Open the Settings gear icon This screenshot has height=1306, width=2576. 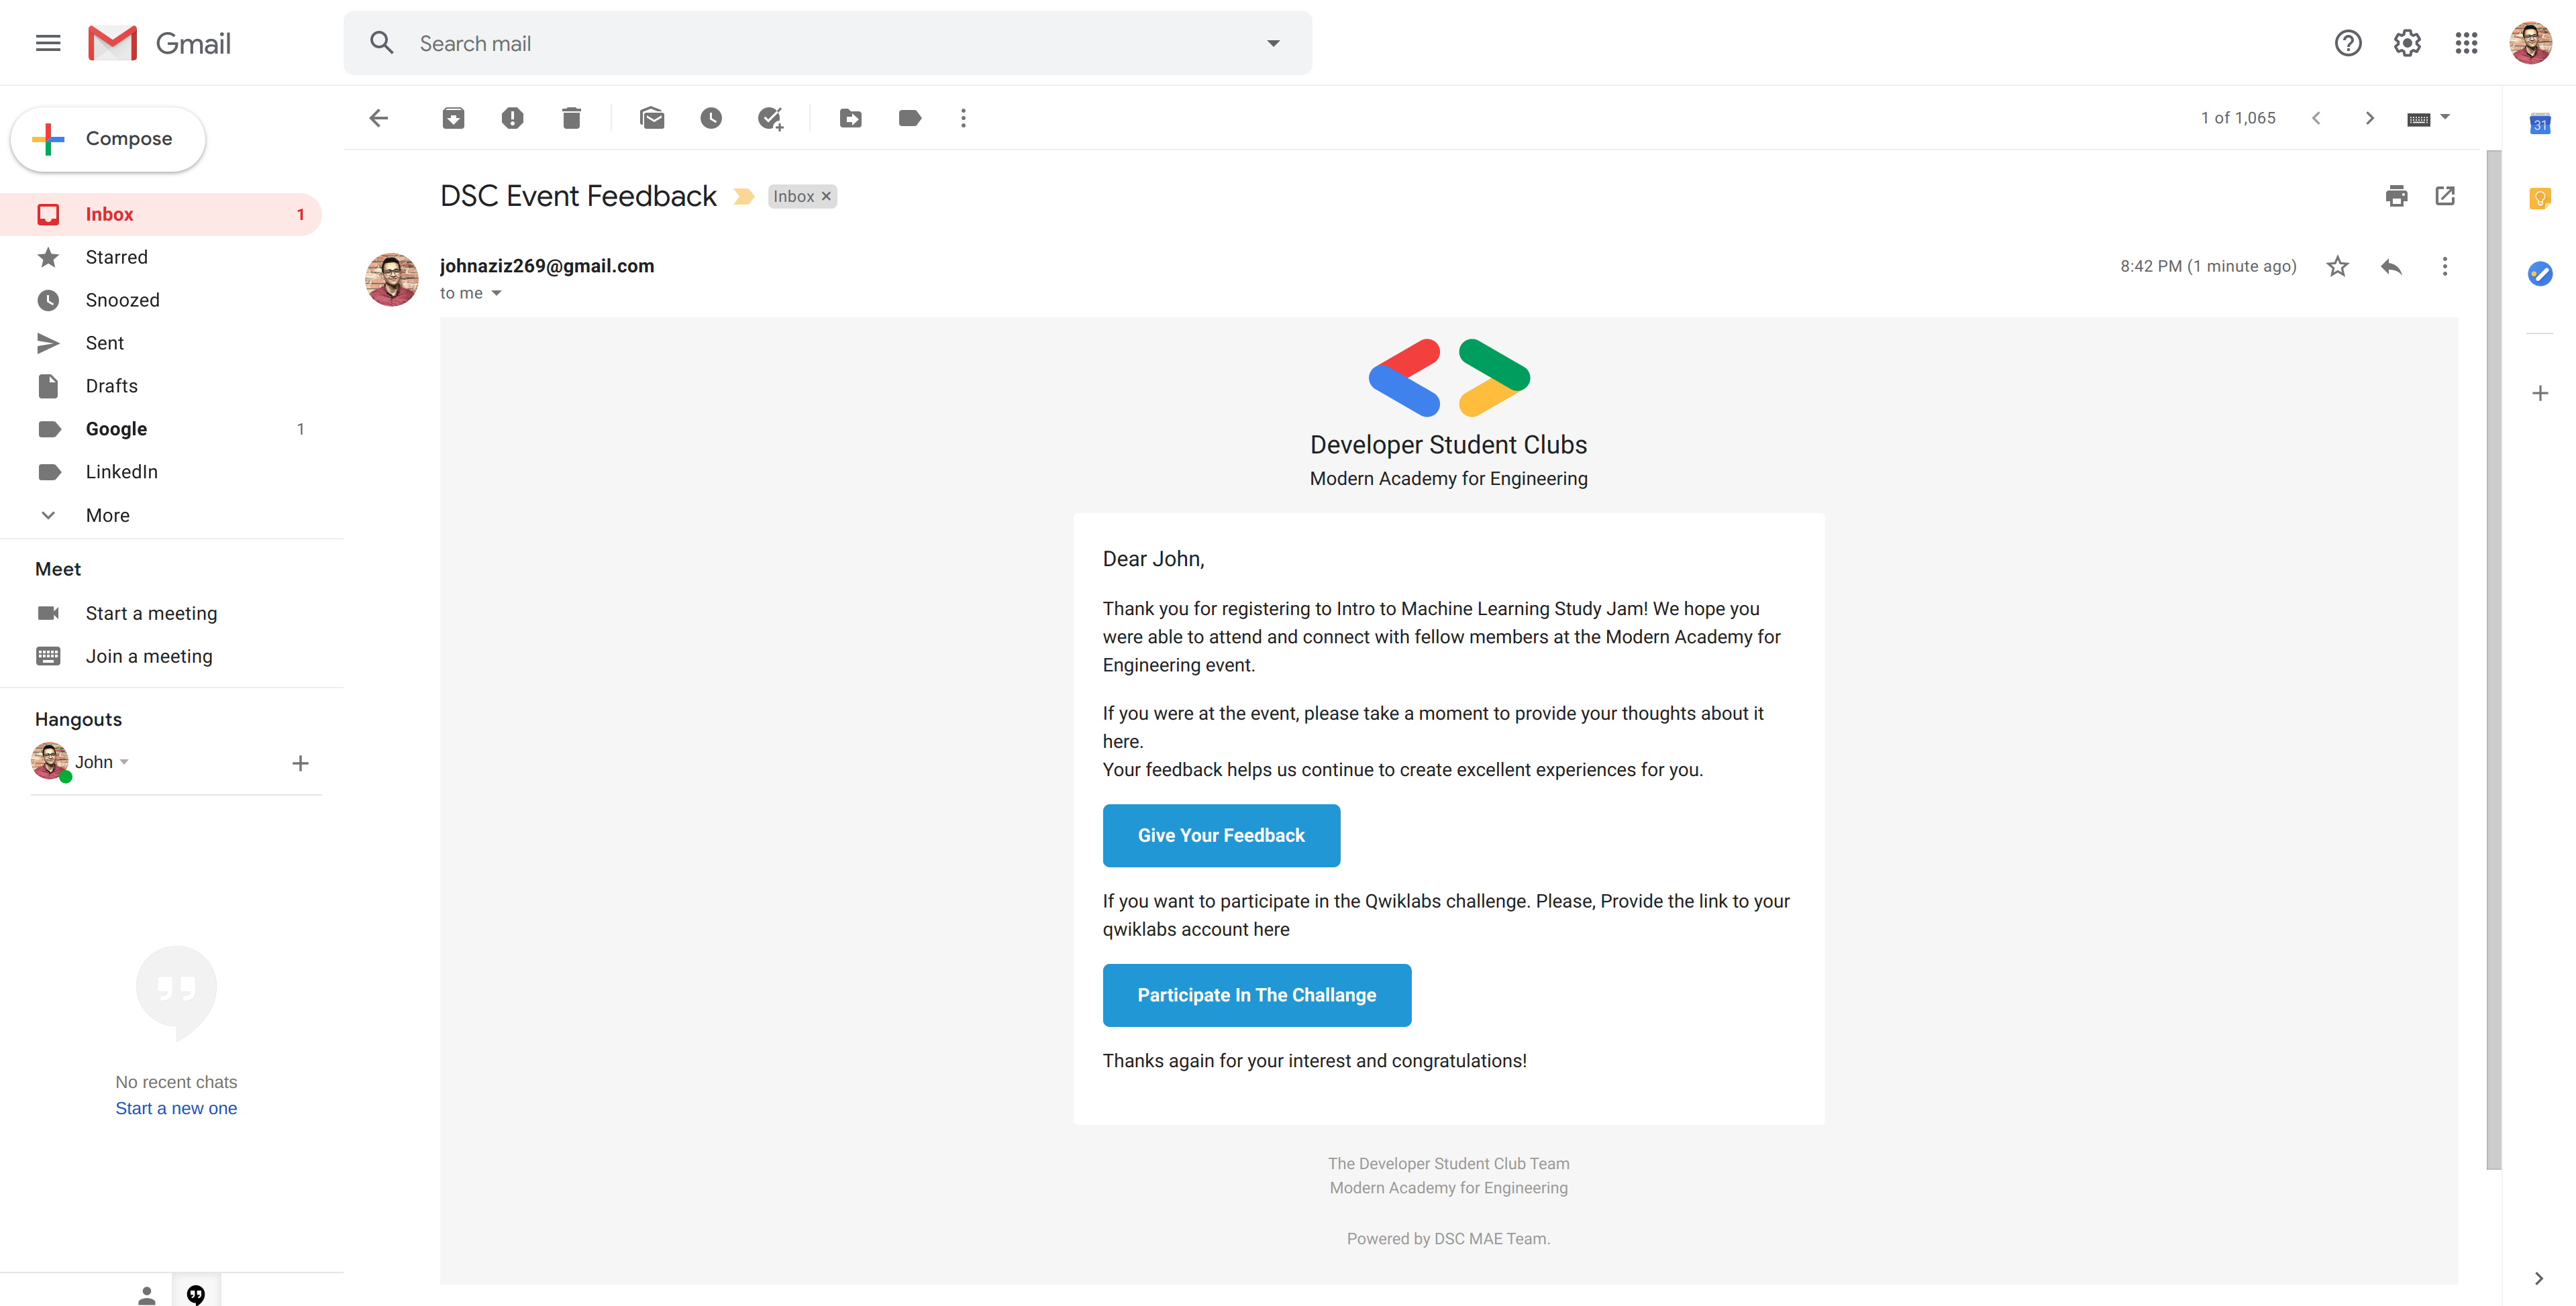[x=2407, y=43]
